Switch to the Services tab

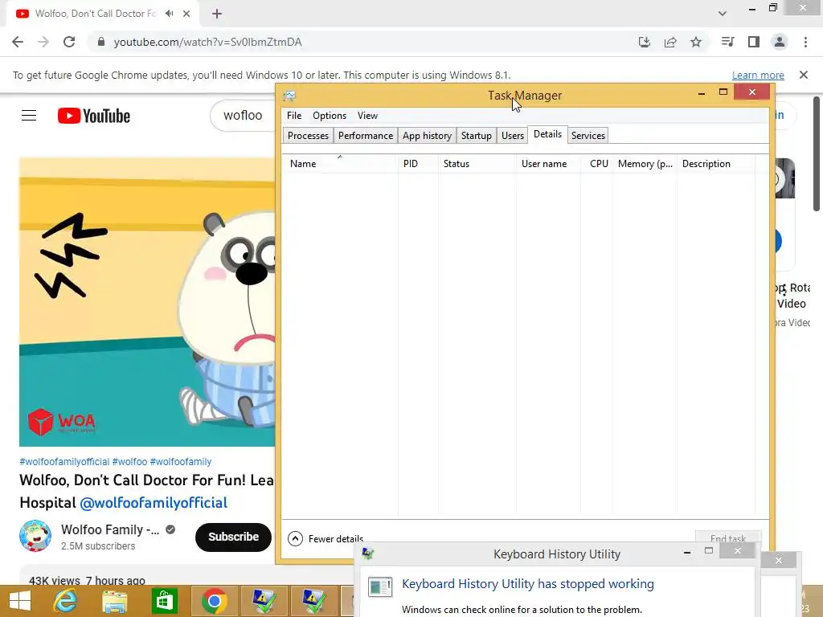(588, 136)
